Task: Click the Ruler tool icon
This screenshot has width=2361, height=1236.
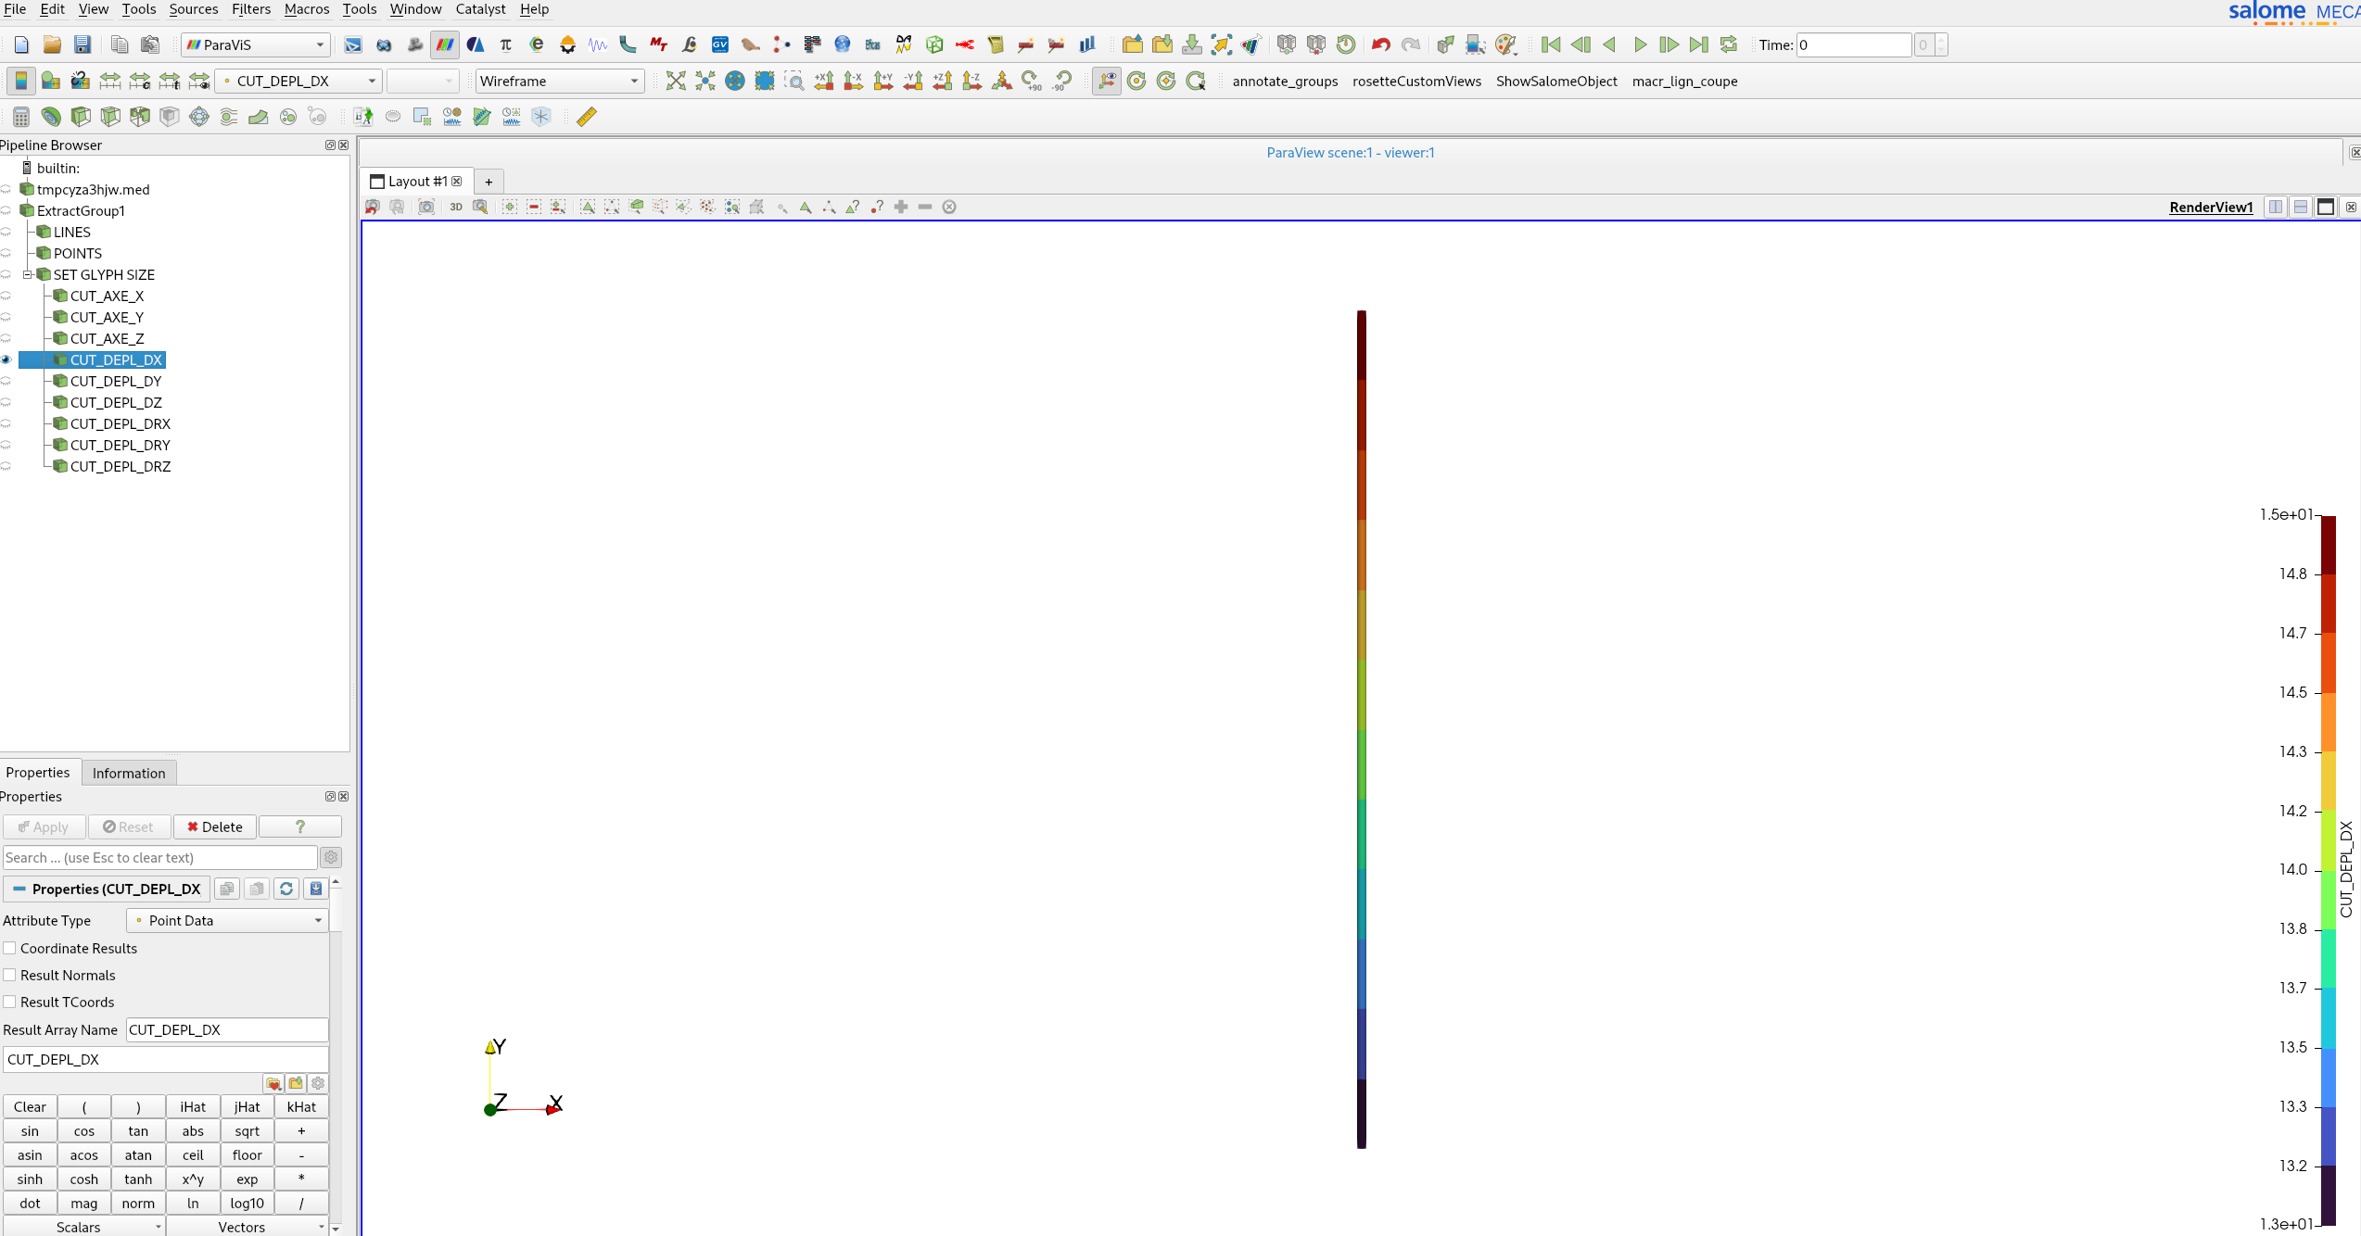Action: 587,117
